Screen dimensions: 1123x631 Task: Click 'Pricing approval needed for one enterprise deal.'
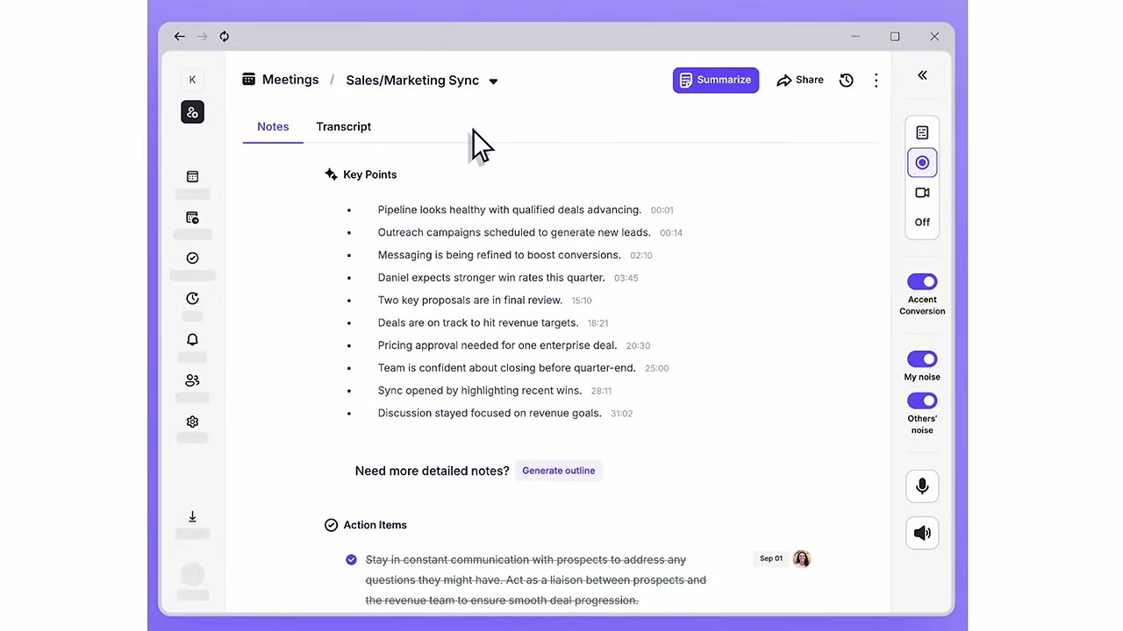497,345
